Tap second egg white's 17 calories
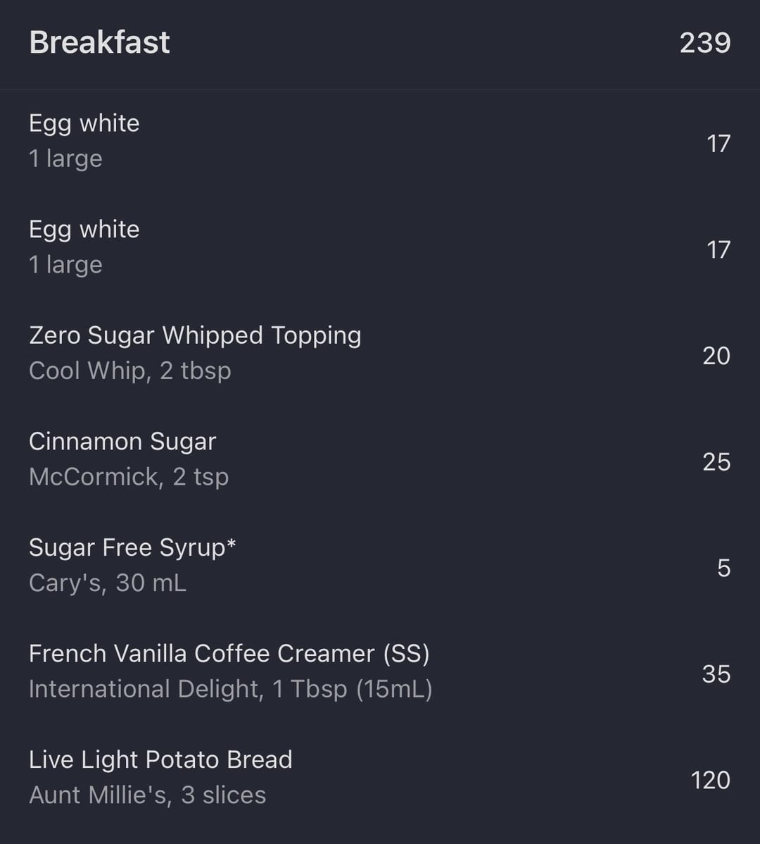Screen dimensions: 760x844 click(718, 250)
